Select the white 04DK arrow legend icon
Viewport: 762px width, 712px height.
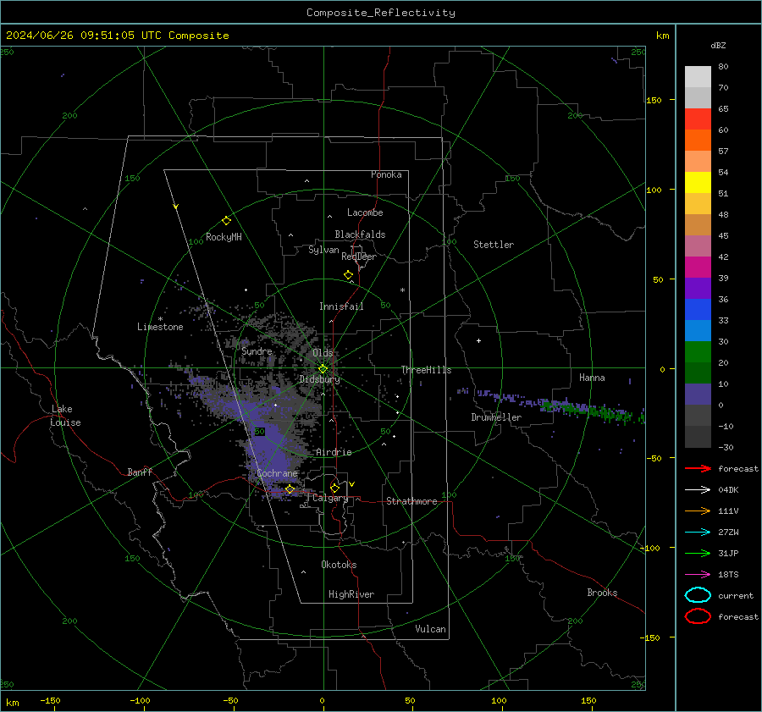[x=698, y=489]
